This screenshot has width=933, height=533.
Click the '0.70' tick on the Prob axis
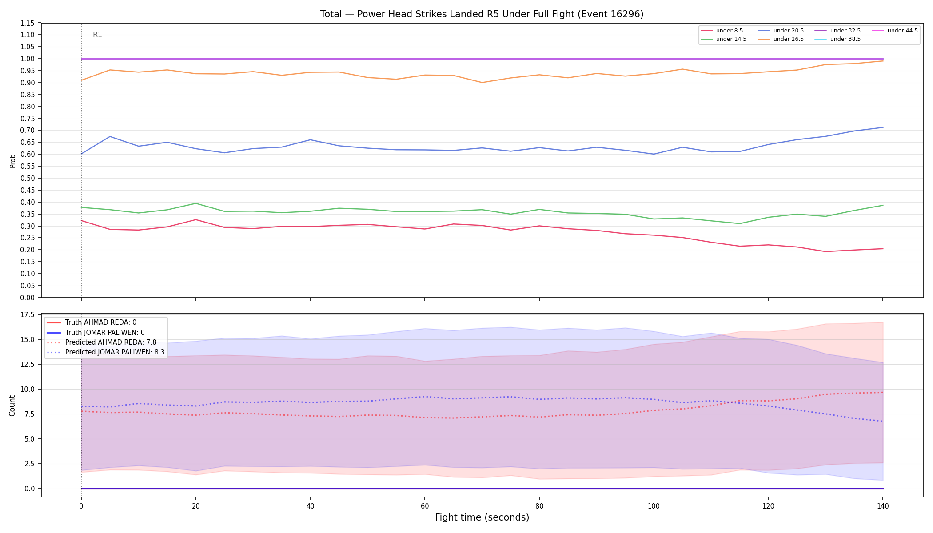[x=28, y=131]
